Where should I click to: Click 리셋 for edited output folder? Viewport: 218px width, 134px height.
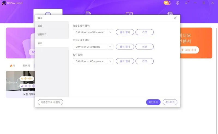pyautogui.click(x=144, y=46)
